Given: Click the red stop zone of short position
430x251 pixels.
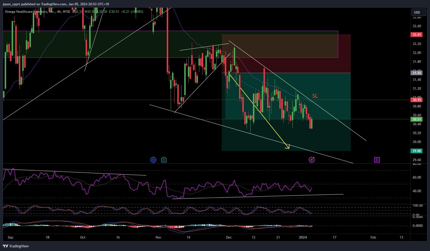Looking at the screenshot, I should click(x=286, y=54).
